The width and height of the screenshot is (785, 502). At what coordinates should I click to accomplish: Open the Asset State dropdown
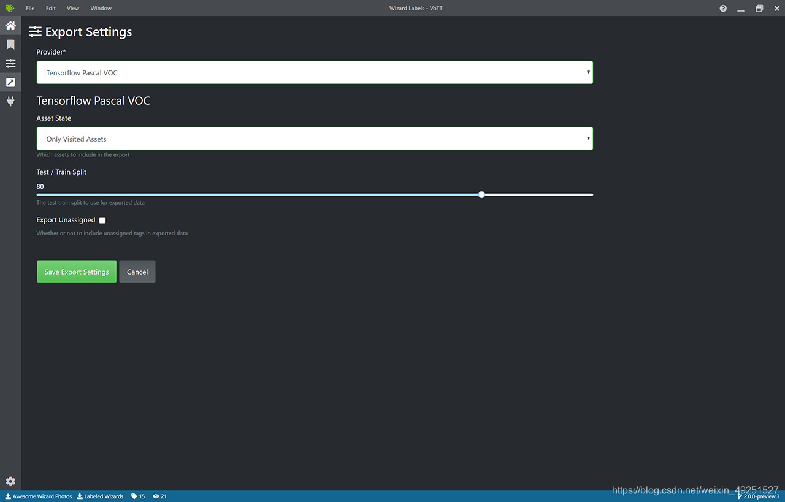point(315,139)
